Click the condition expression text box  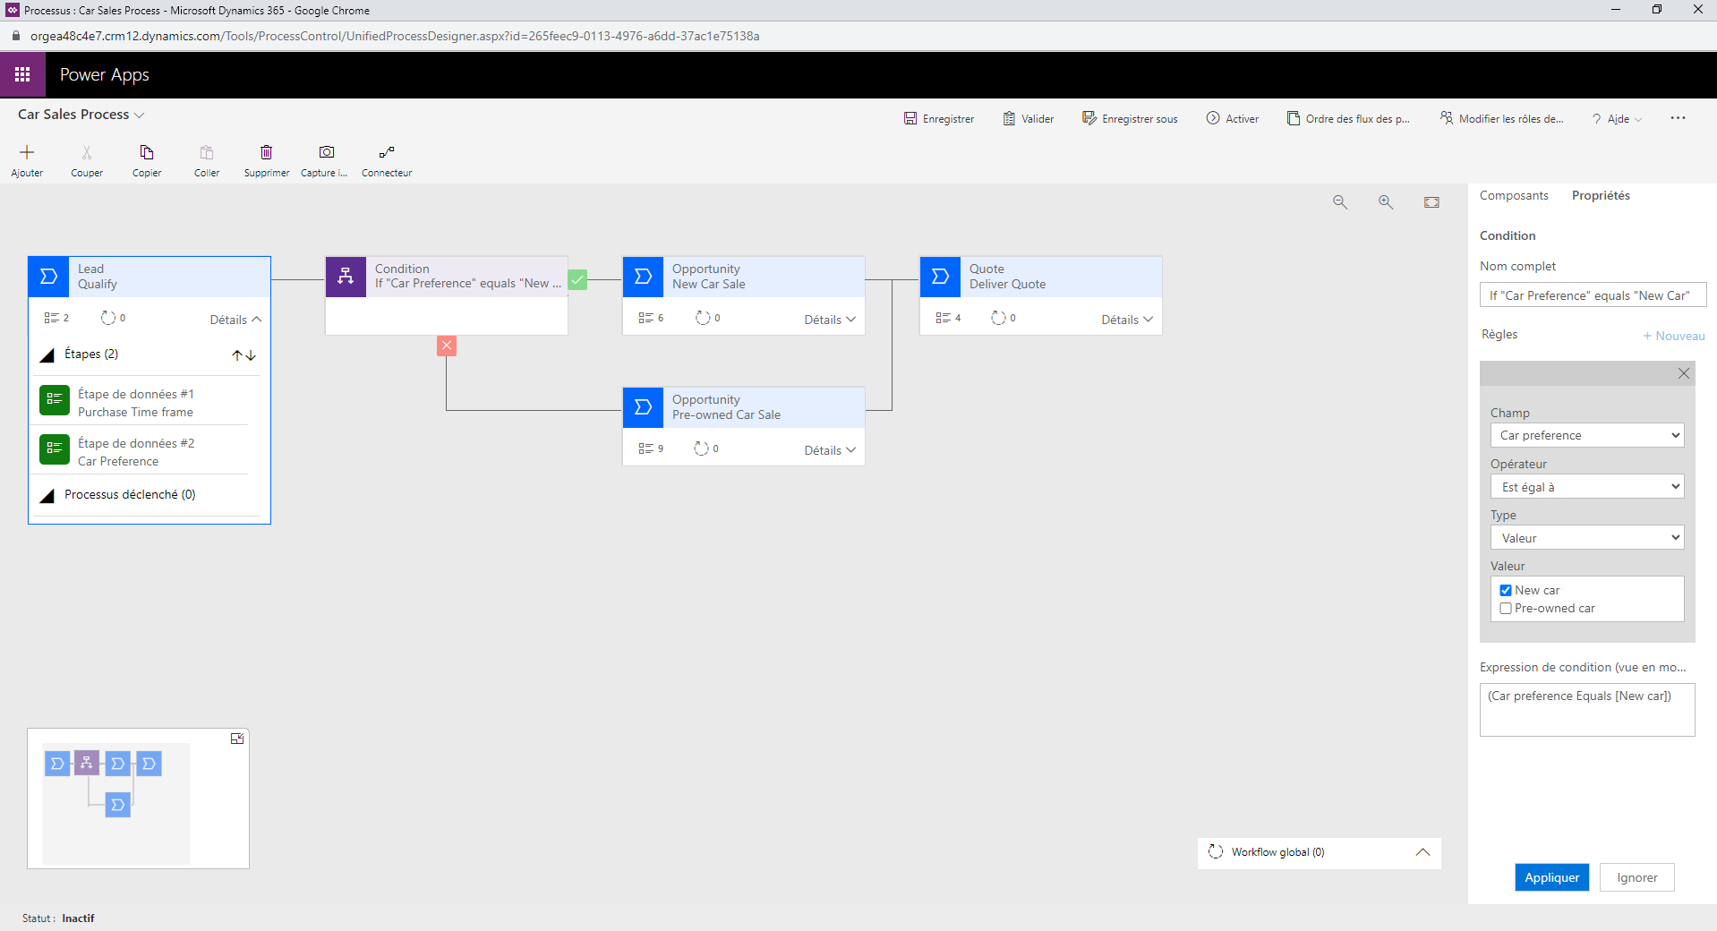1587,710
